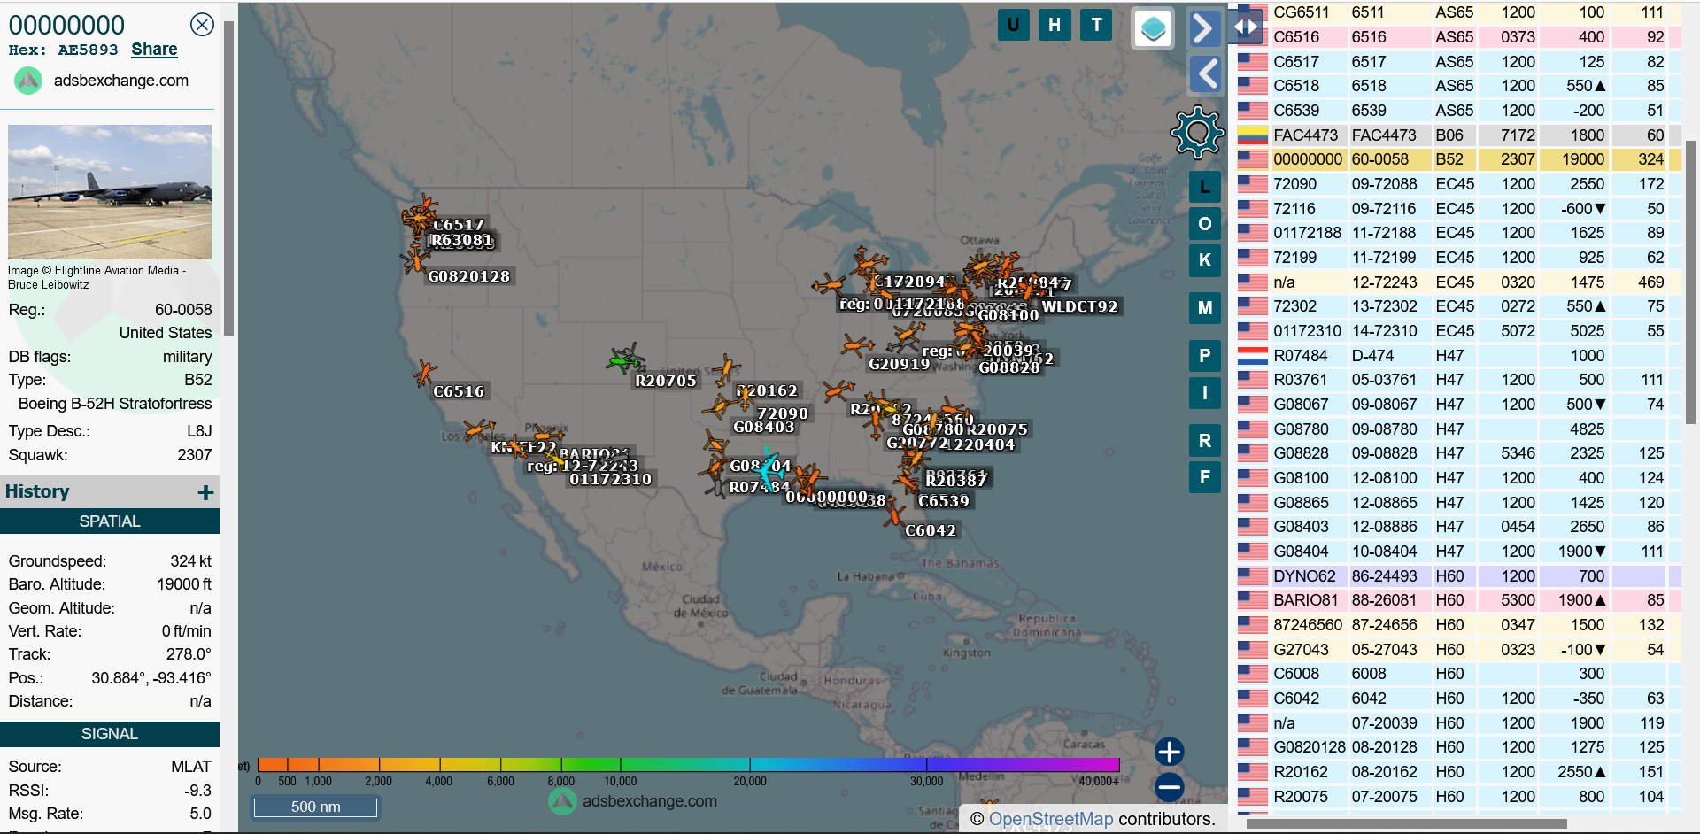
Task: Toggle the P map button
Action: click(x=1204, y=356)
